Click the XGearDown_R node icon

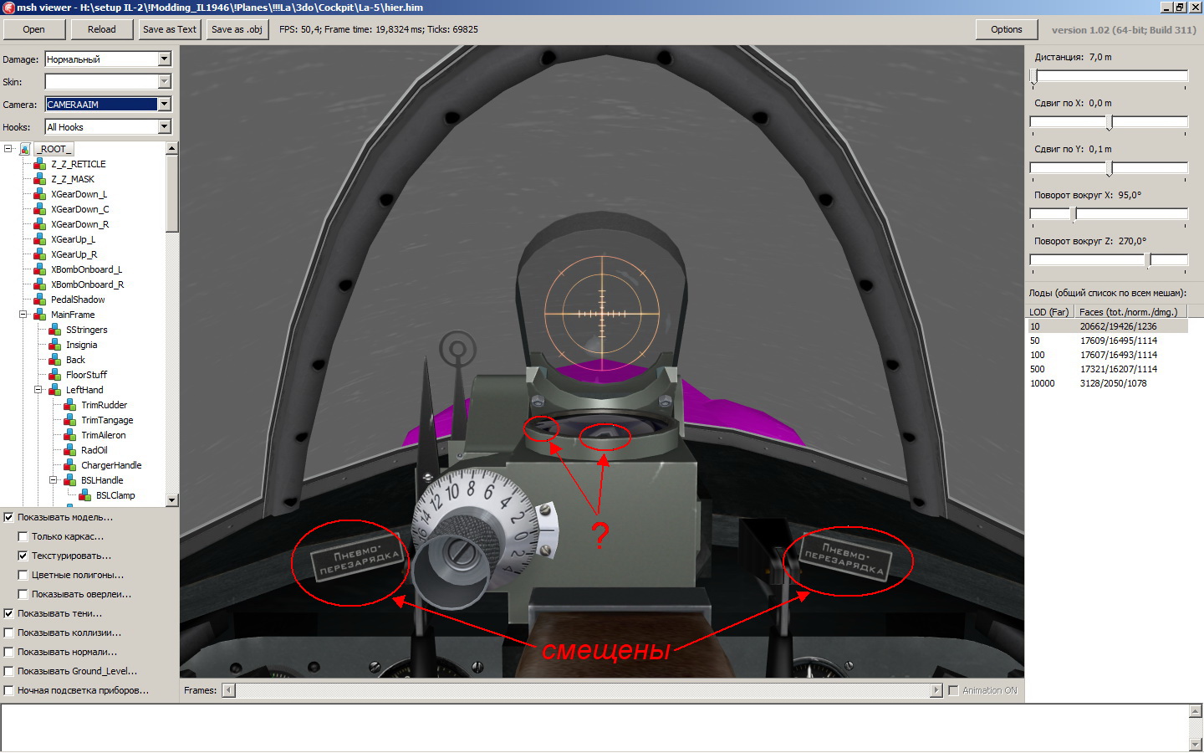tap(39, 224)
